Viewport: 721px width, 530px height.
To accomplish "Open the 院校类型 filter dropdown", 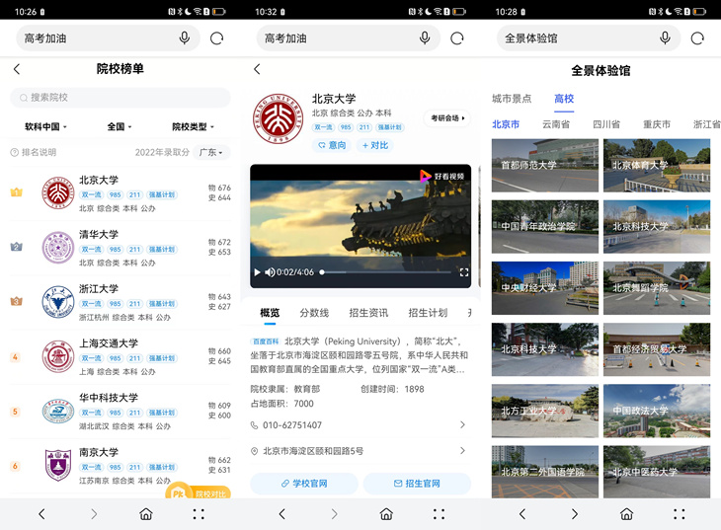I will (x=193, y=127).
